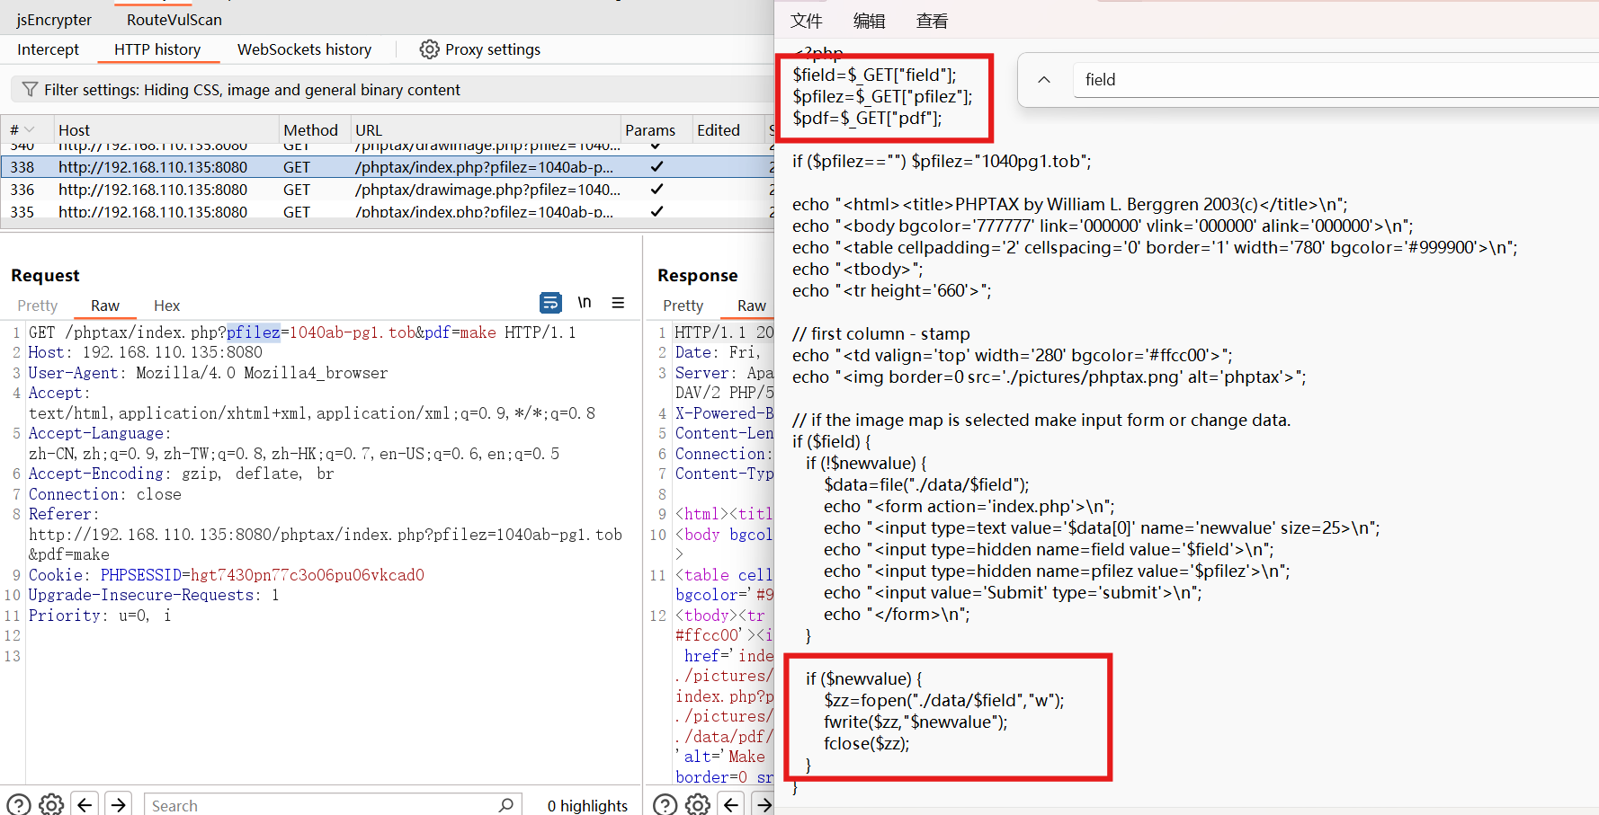1599x815 pixels.
Task: Open the settings gear under Response panel
Action: point(698,804)
